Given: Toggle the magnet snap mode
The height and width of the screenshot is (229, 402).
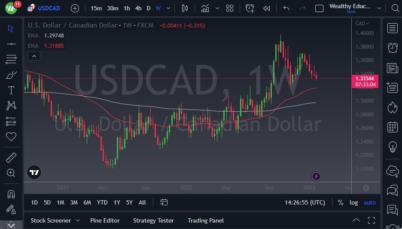Looking at the screenshot, I should click(11, 194).
